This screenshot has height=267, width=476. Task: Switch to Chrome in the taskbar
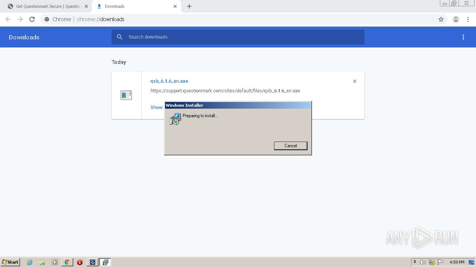coord(67,262)
